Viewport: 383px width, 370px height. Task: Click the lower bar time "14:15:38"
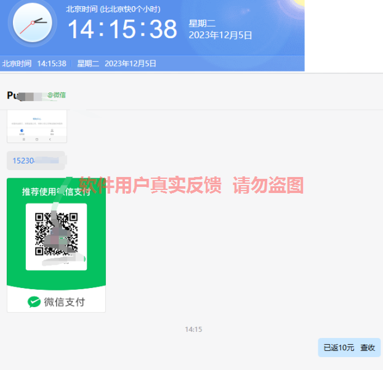[x=52, y=64]
